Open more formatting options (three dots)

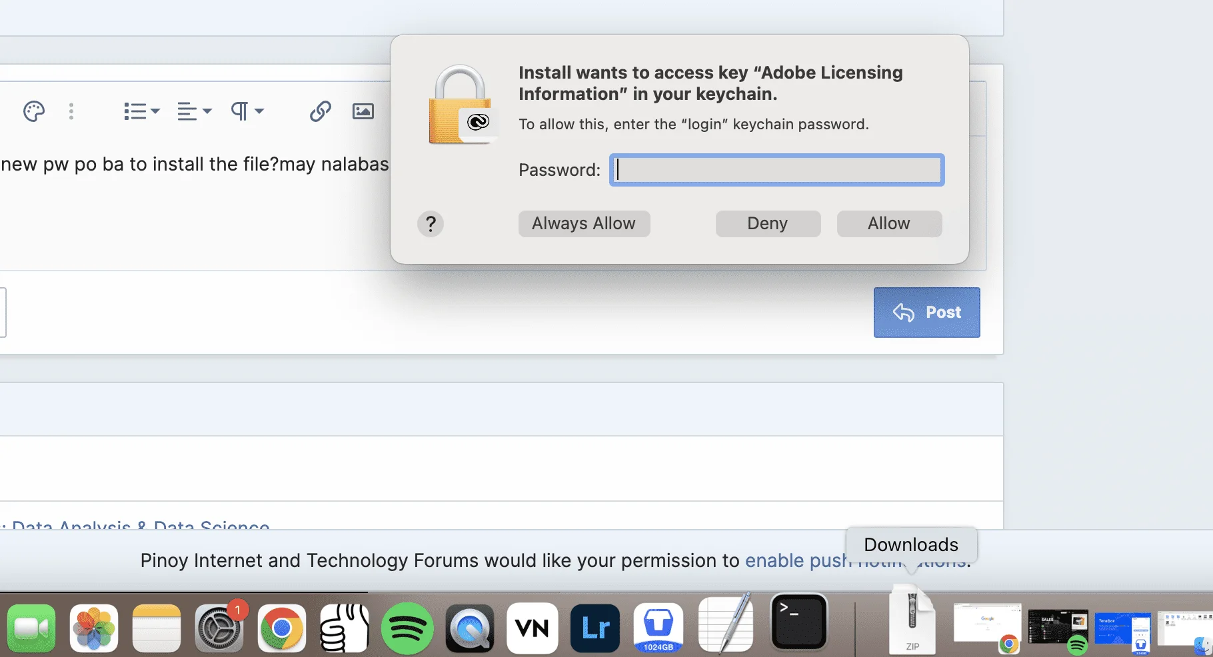coord(71,111)
